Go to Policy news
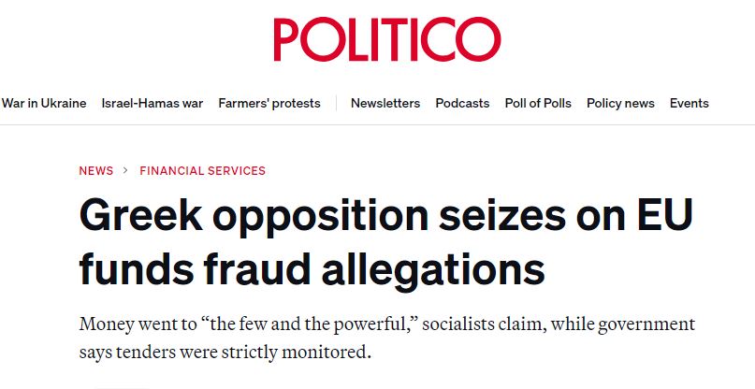Image resolution: width=755 pixels, height=389 pixels. (x=620, y=104)
